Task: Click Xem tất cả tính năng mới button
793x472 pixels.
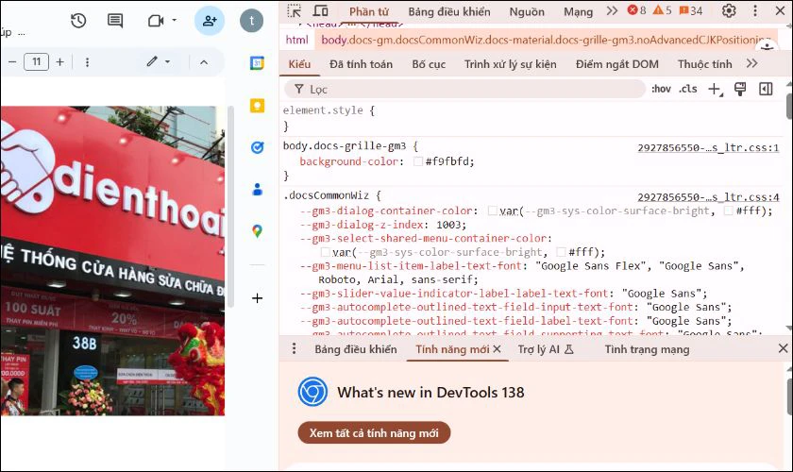Action: tap(374, 433)
